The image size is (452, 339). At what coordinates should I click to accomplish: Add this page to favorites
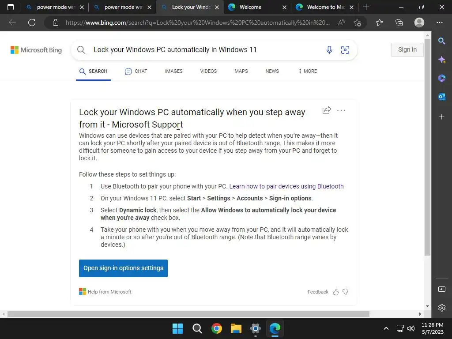pos(358,23)
